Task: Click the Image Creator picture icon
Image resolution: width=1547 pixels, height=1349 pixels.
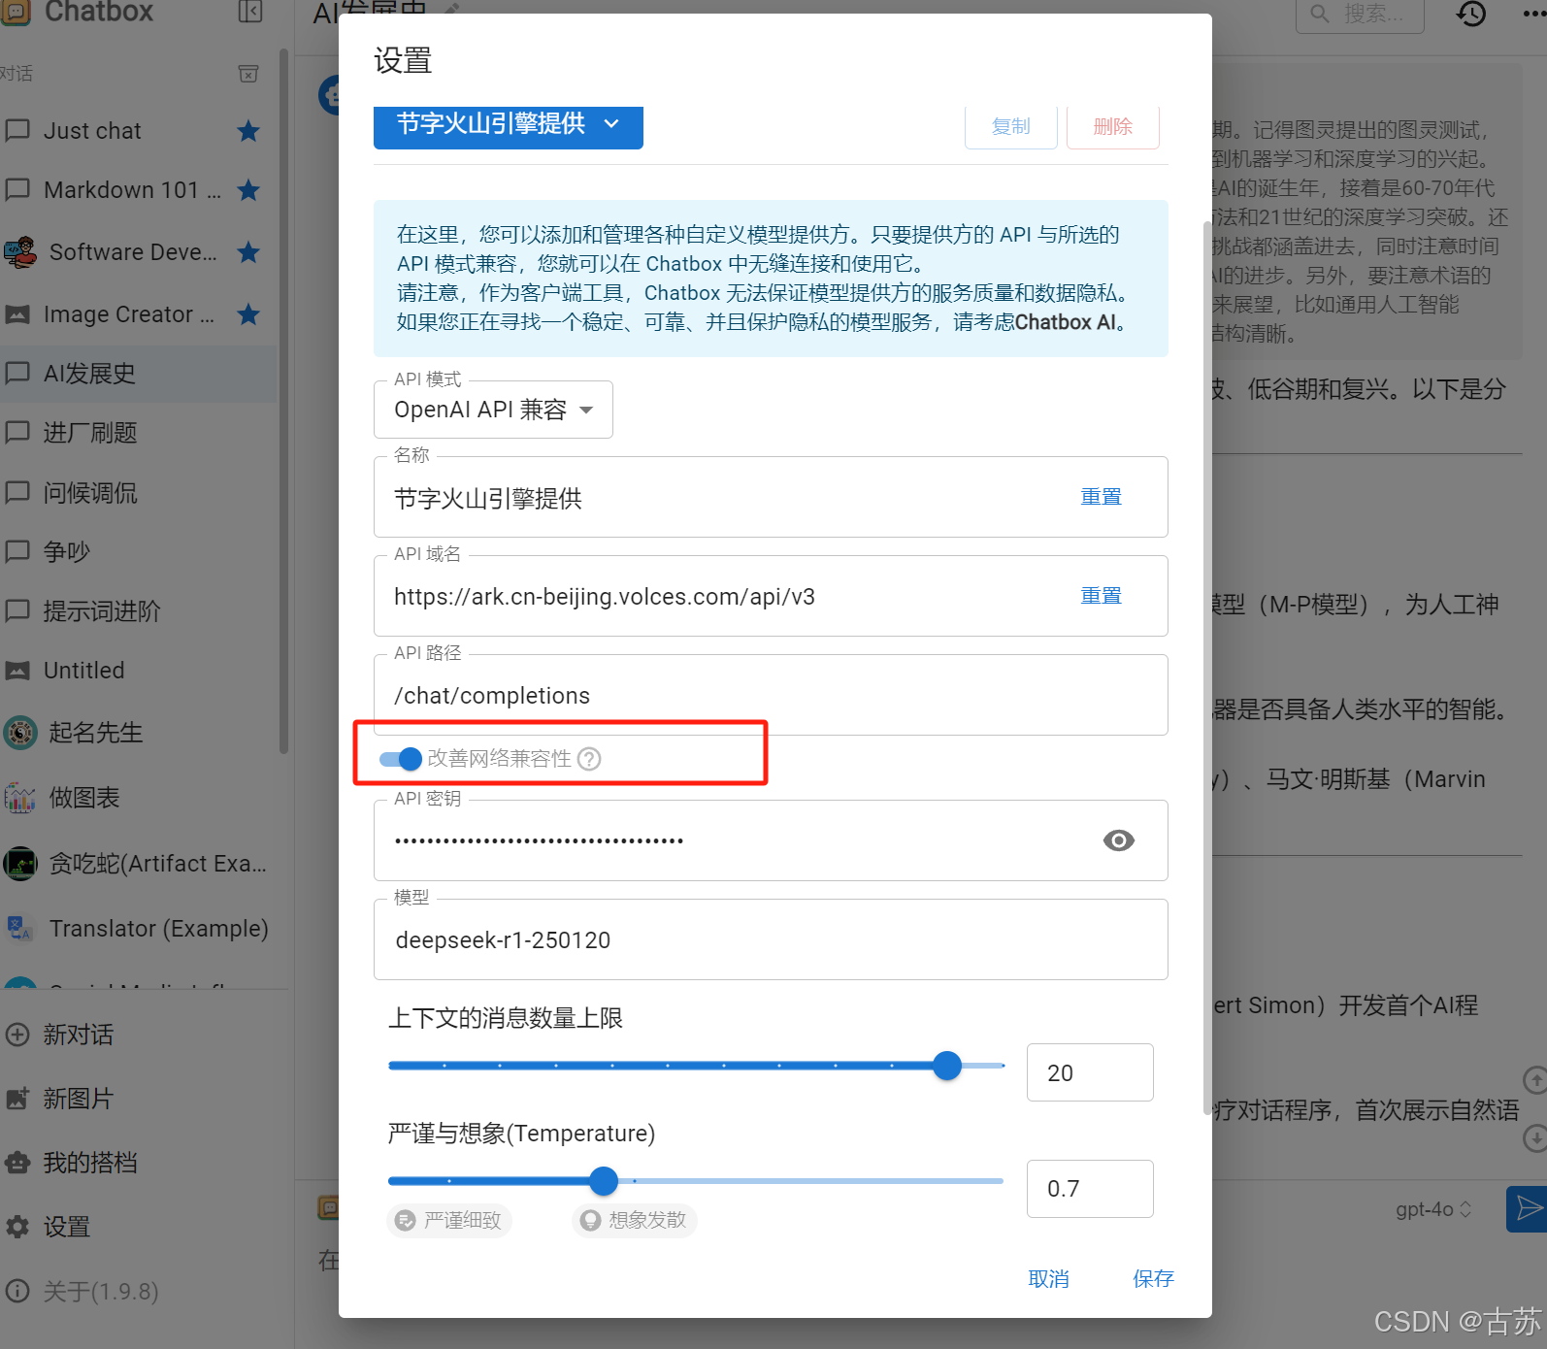Action: [17, 314]
